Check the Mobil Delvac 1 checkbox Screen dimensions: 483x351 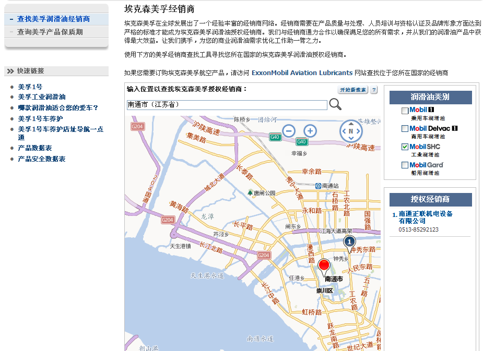point(405,129)
